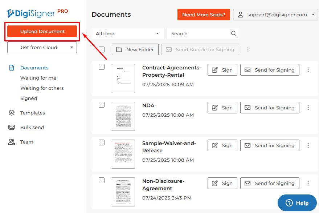Click the search magnifier icon

coord(233,33)
